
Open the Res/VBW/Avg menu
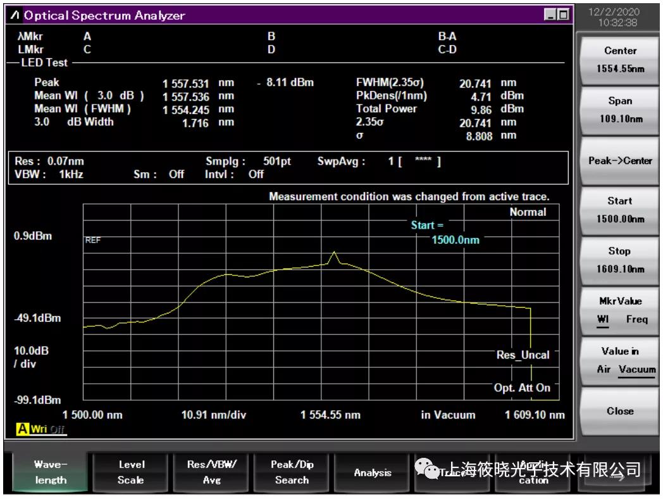(211, 472)
